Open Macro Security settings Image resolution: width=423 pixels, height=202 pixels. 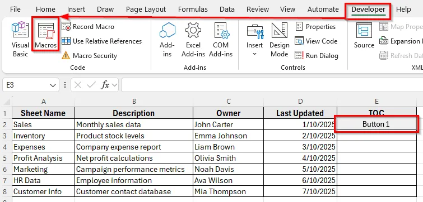89,56
